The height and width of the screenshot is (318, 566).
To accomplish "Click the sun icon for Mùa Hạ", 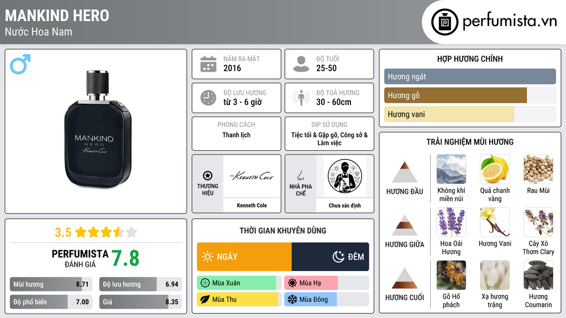I will point(292,283).
